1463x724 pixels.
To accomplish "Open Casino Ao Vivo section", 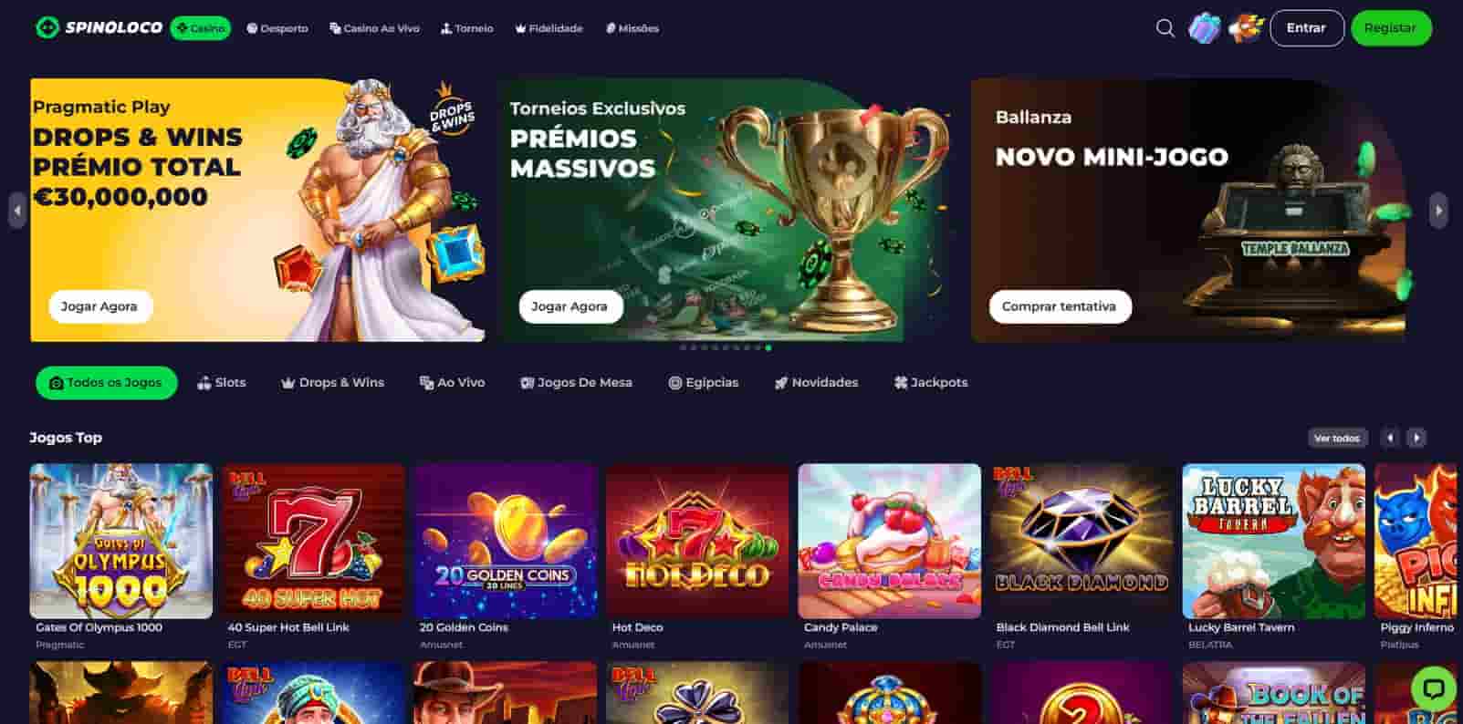I will coord(374,28).
